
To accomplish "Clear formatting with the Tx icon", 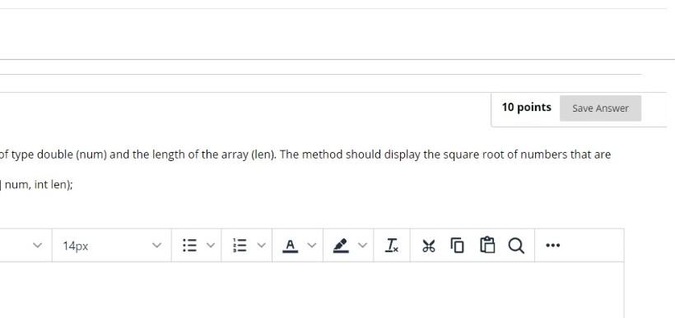I will point(392,246).
